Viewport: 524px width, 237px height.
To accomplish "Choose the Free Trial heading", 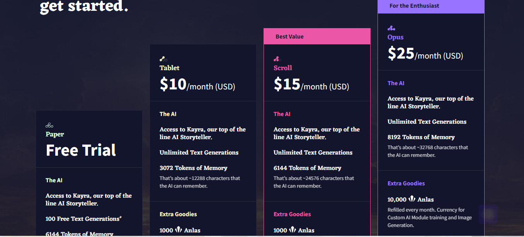I will [81, 150].
